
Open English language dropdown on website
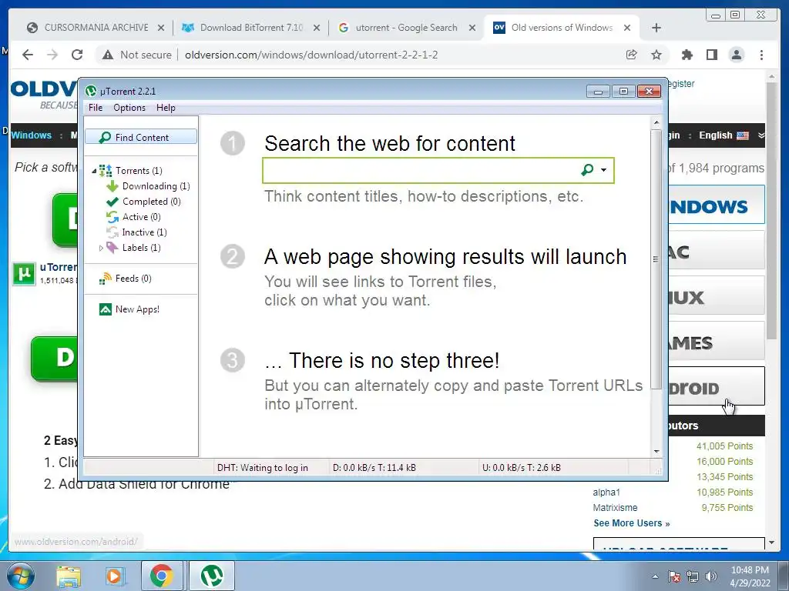coord(731,135)
